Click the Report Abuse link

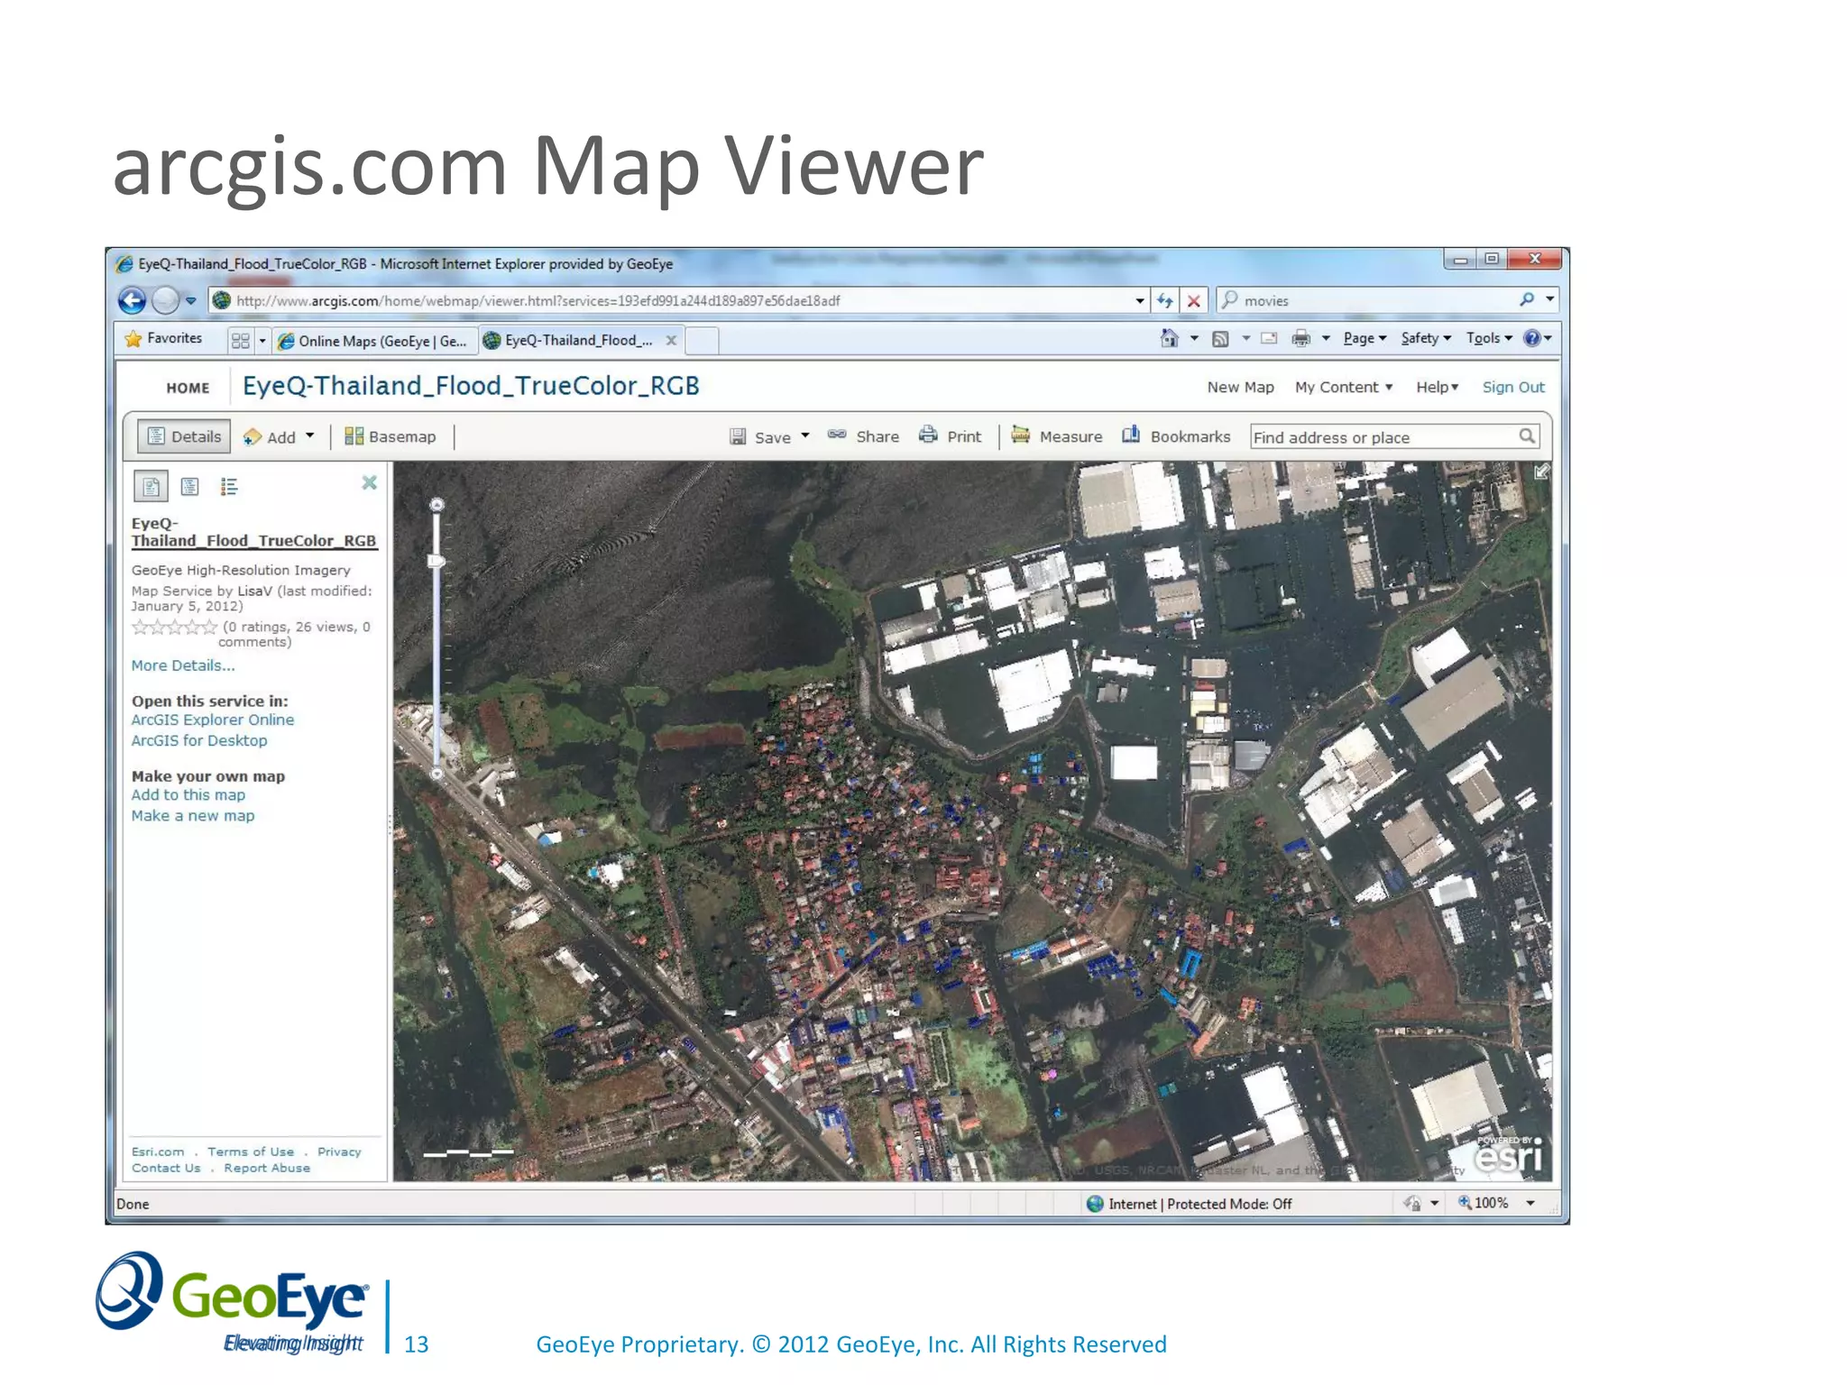[x=267, y=1168]
